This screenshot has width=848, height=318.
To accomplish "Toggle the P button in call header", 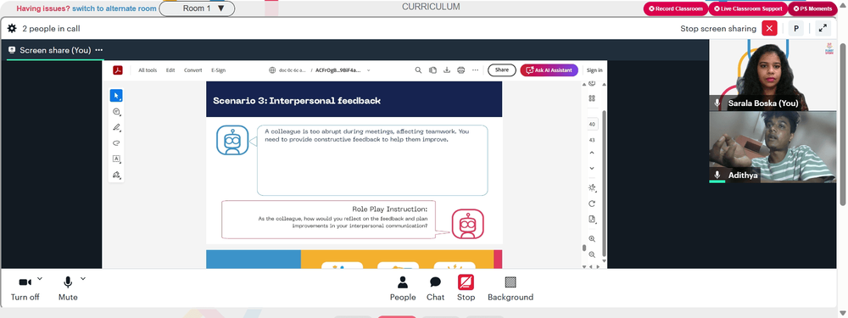I will click(796, 29).
